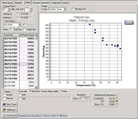This screenshot has width=138, height=119.
Task: Click the CVRMSE green check indicator
Action: (116, 98)
